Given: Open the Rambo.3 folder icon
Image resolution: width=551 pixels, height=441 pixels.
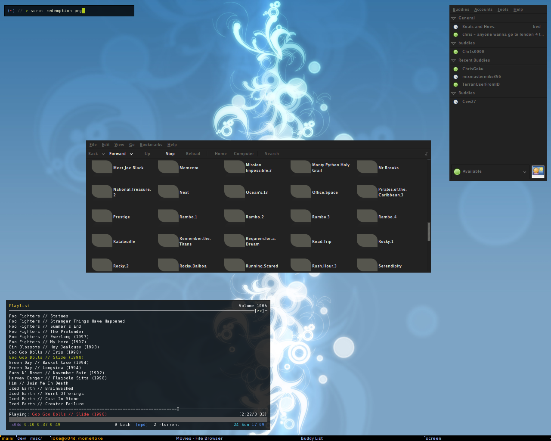Looking at the screenshot, I should (x=301, y=216).
